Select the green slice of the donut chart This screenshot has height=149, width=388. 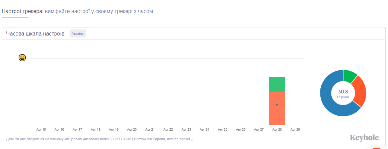click(350, 74)
